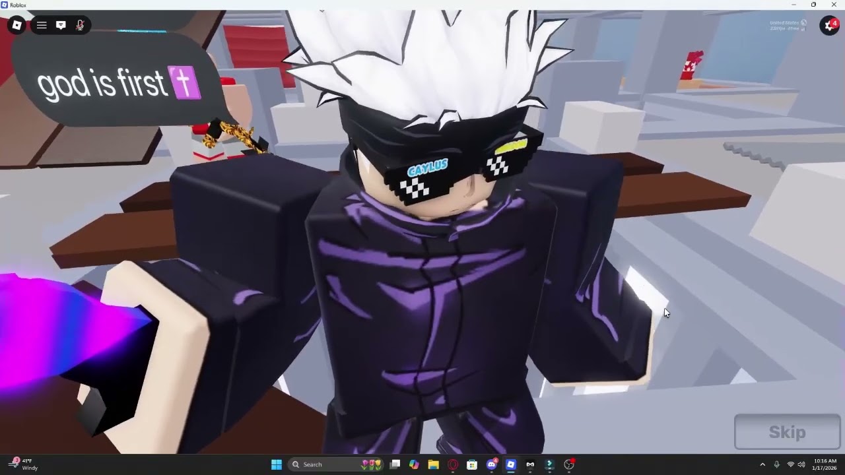Open Discord from the taskbar

pos(492,464)
